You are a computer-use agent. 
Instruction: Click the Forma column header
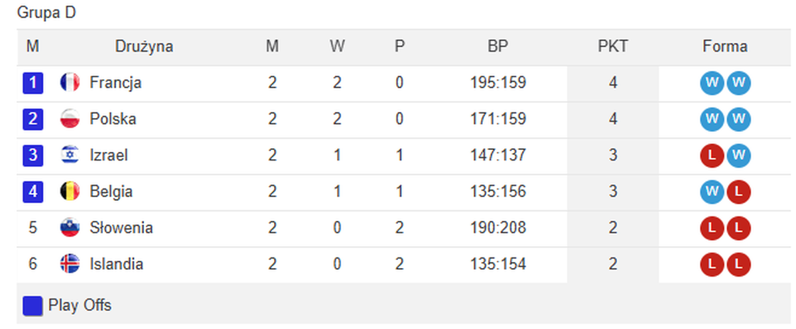pyautogui.click(x=725, y=46)
